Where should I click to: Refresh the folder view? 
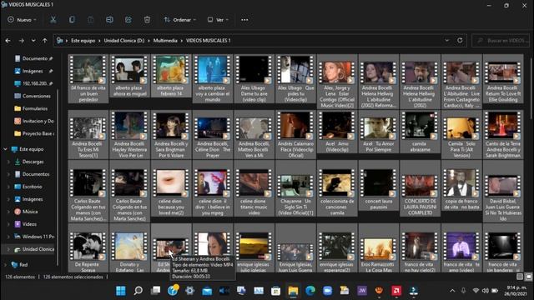460,41
